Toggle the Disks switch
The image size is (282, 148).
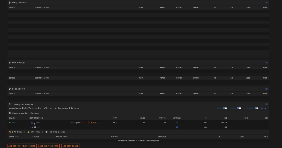point(225,108)
